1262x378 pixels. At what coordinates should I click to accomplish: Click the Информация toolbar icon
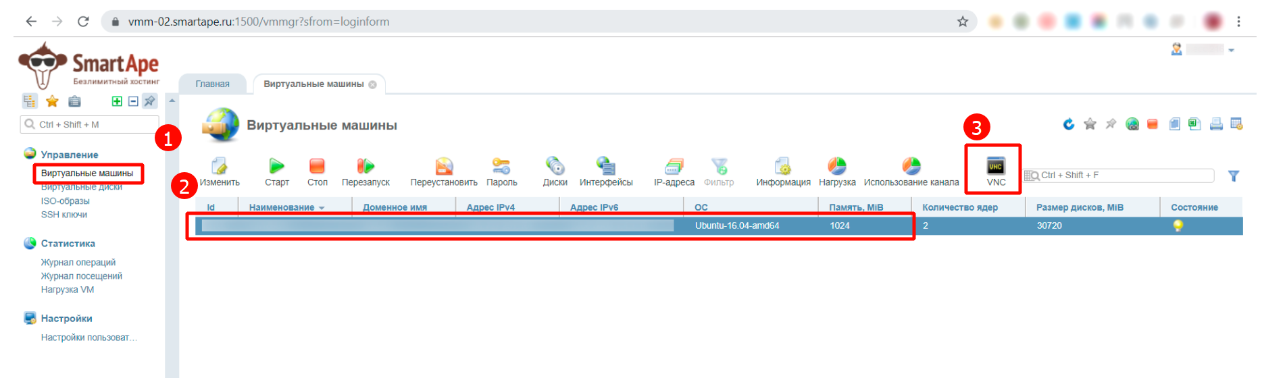[783, 166]
